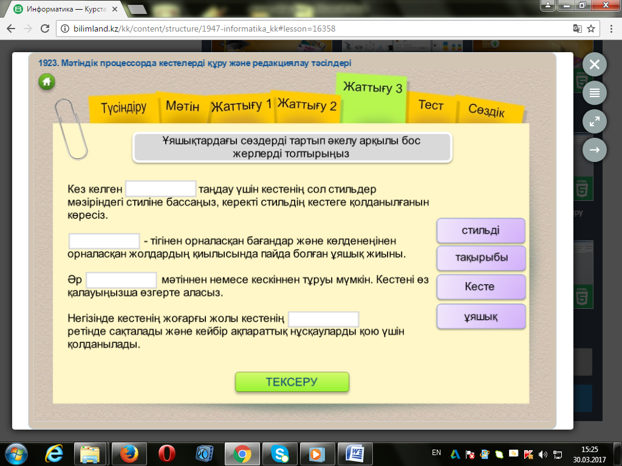Pick the word tile тақырыбы
Image resolution: width=622 pixels, height=466 pixels.
[x=481, y=258]
